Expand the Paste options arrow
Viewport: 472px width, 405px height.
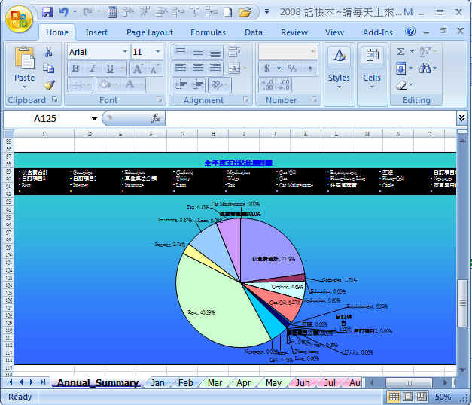[x=24, y=87]
